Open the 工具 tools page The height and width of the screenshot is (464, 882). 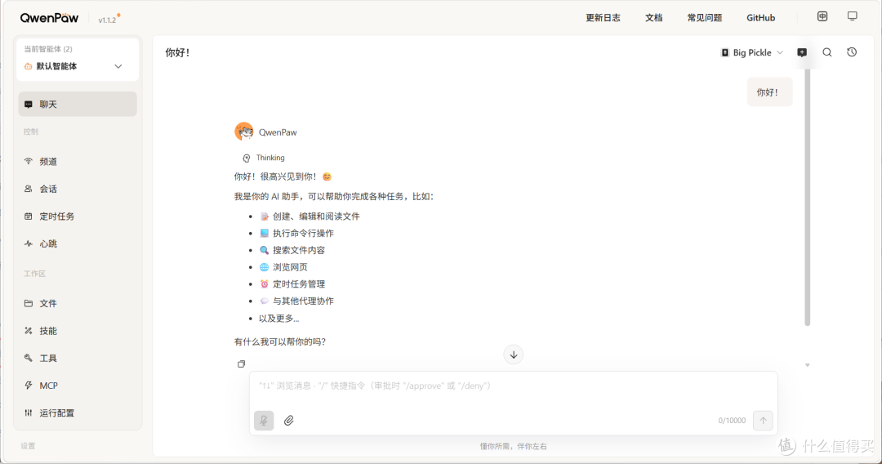[x=78, y=359]
